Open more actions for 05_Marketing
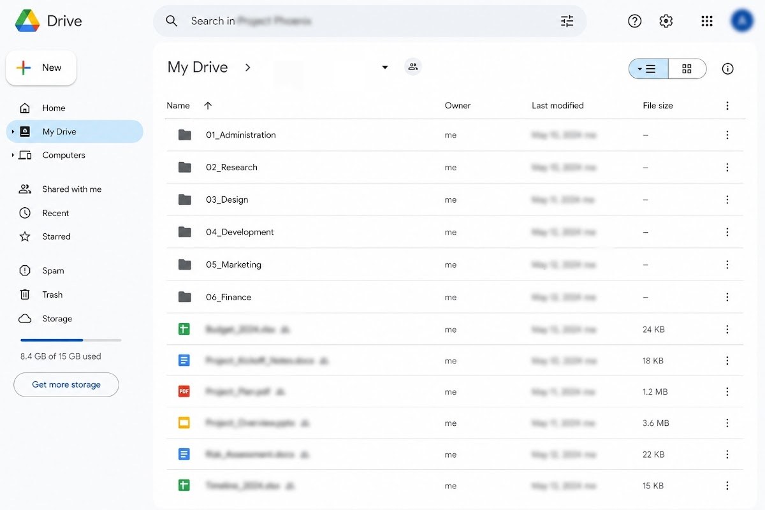The height and width of the screenshot is (510, 765). 727,265
